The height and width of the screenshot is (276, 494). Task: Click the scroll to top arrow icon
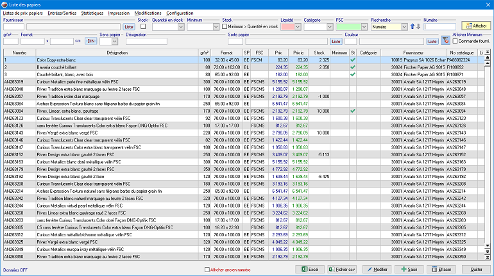coord(488,52)
